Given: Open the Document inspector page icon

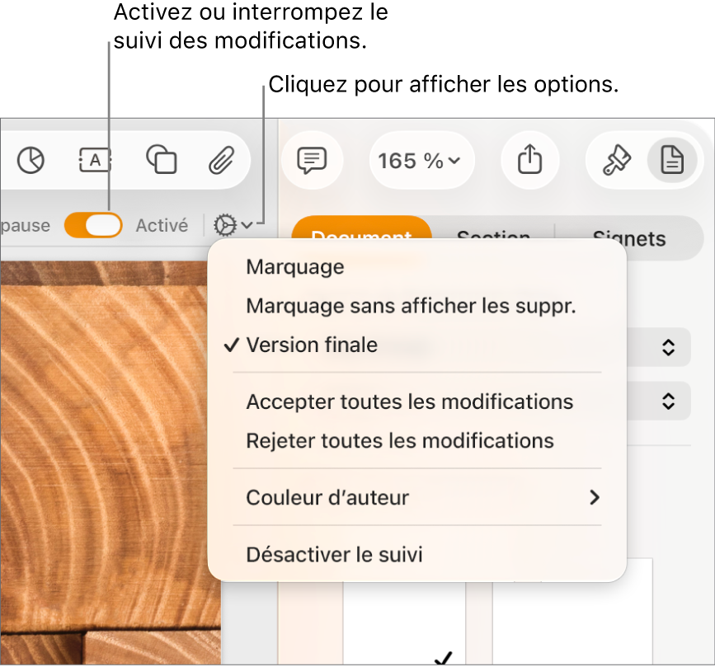Looking at the screenshot, I should [672, 160].
